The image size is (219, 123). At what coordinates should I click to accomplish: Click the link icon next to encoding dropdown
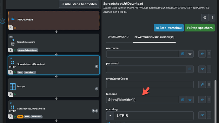tap(202, 115)
